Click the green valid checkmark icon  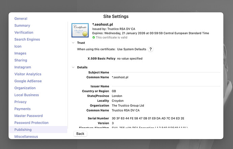coord(94,38)
